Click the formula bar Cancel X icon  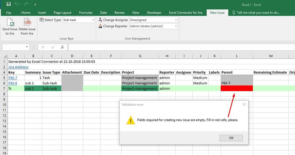pyautogui.click(x=43, y=47)
